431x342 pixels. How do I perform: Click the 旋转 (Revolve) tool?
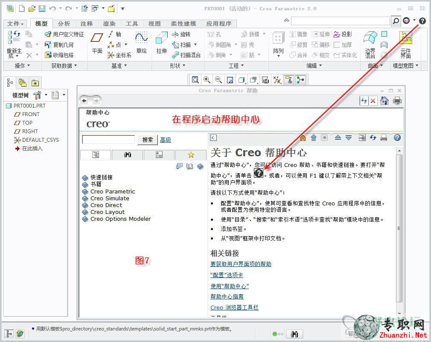181,34
